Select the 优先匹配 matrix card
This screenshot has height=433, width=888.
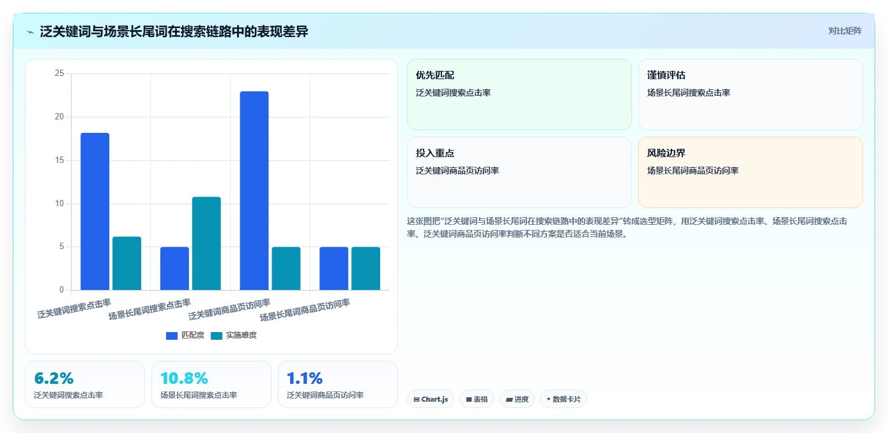pos(519,95)
